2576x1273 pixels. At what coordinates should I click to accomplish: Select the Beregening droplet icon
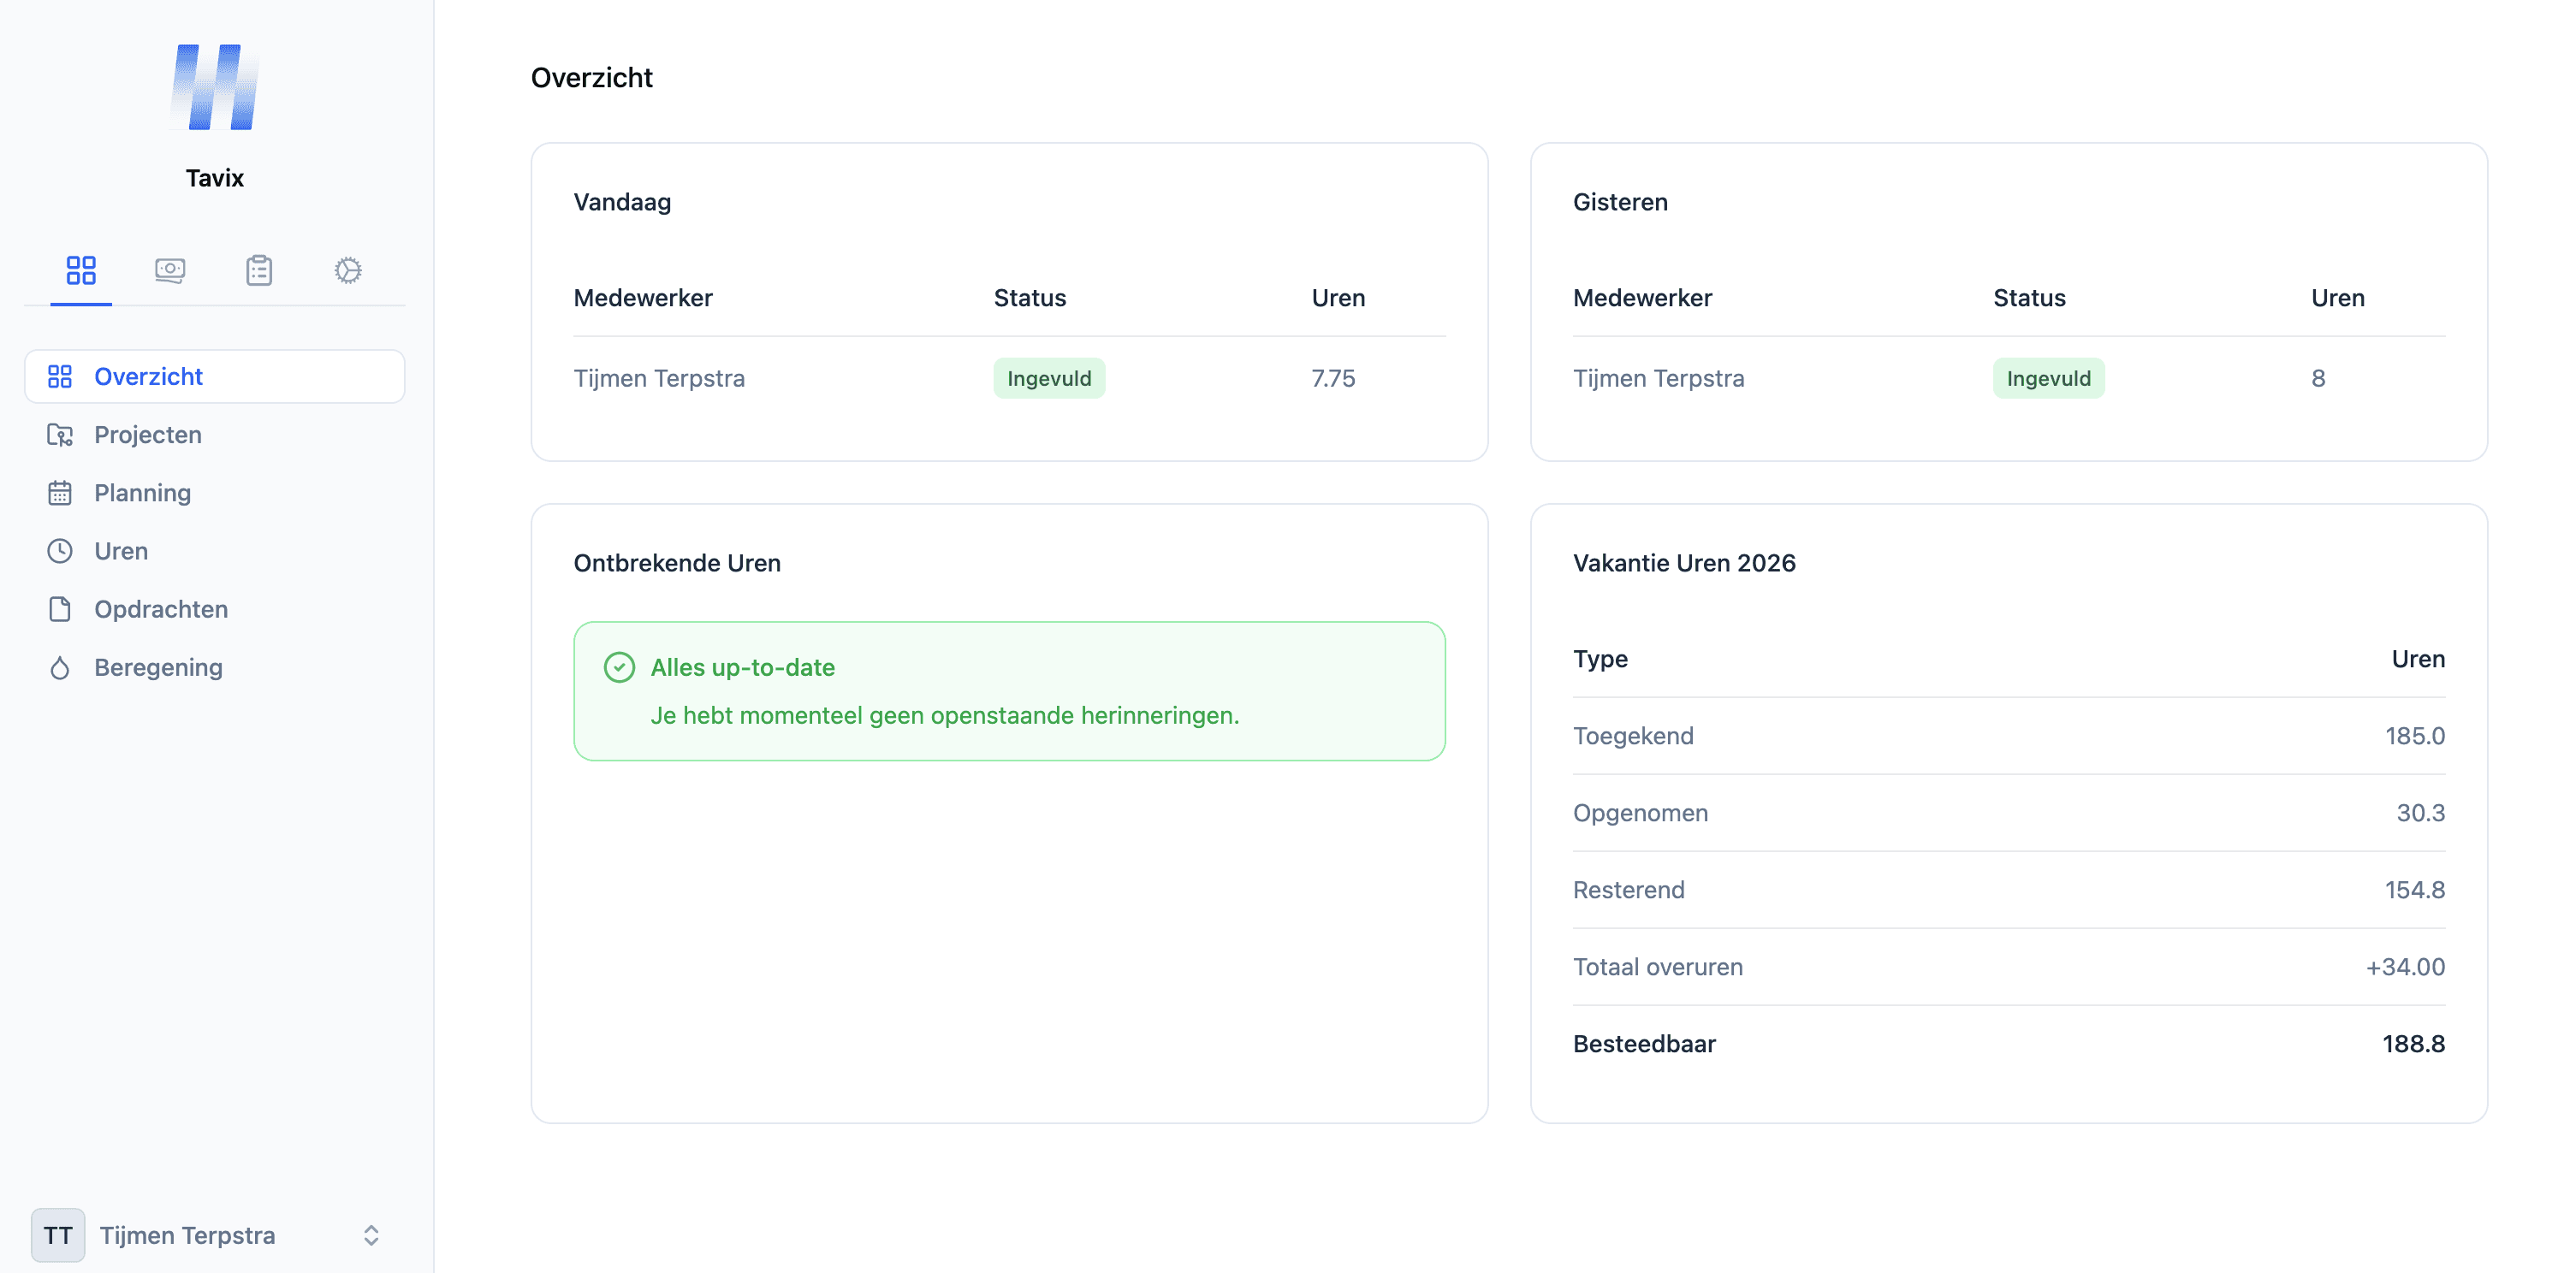(61, 667)
